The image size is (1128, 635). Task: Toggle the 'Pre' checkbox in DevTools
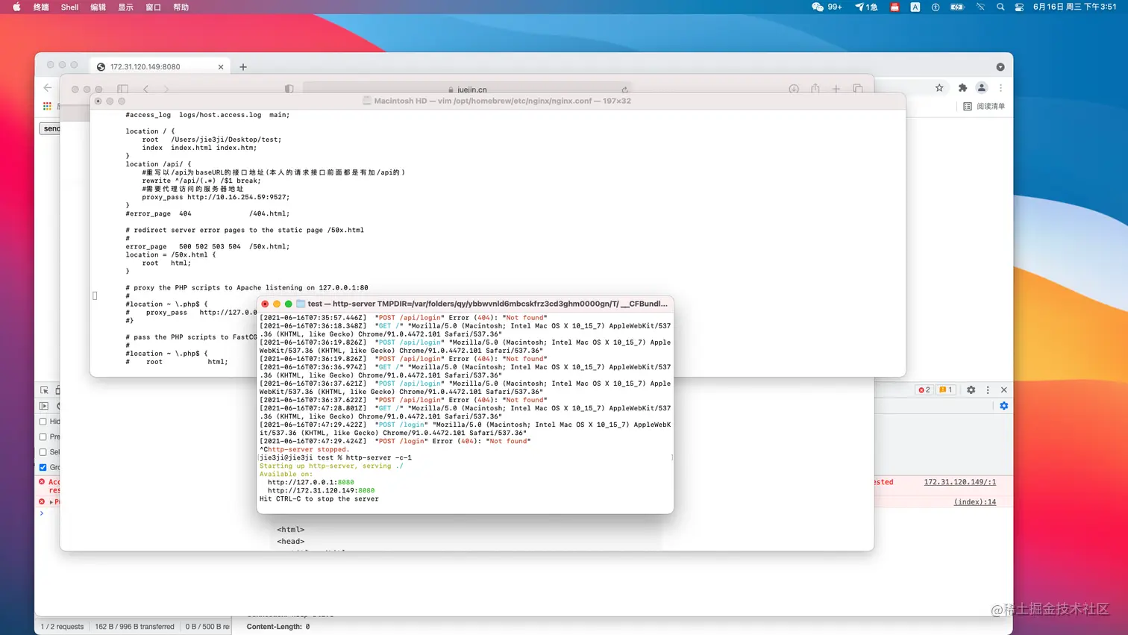click(43, 437)
